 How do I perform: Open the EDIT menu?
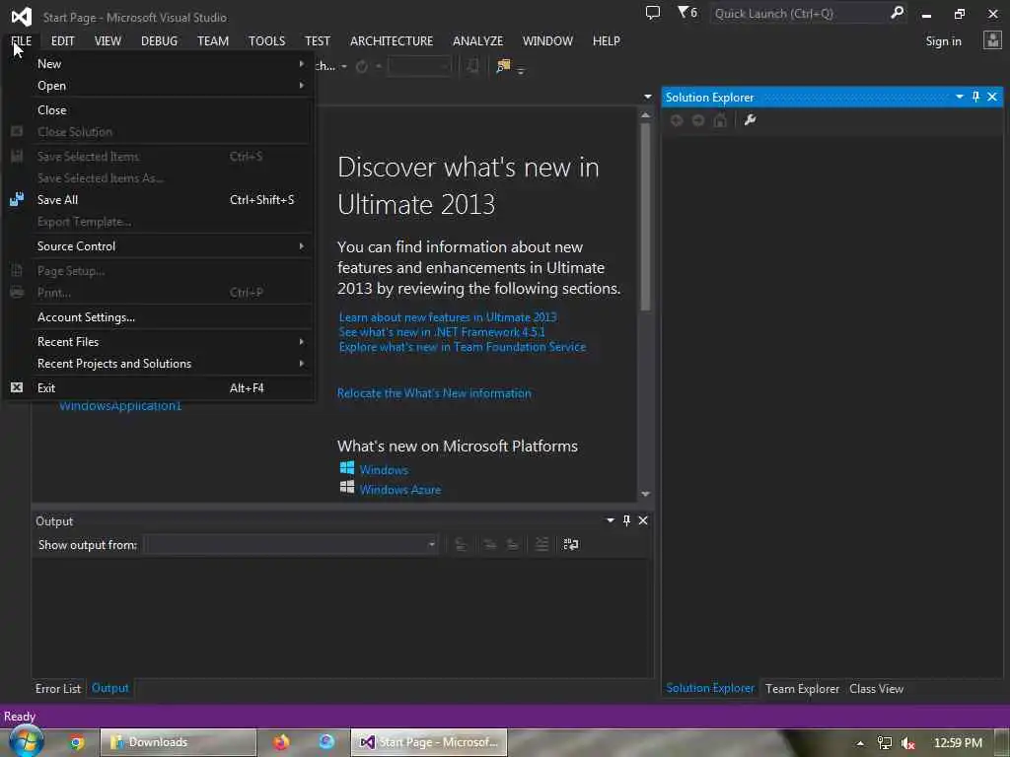62,40
